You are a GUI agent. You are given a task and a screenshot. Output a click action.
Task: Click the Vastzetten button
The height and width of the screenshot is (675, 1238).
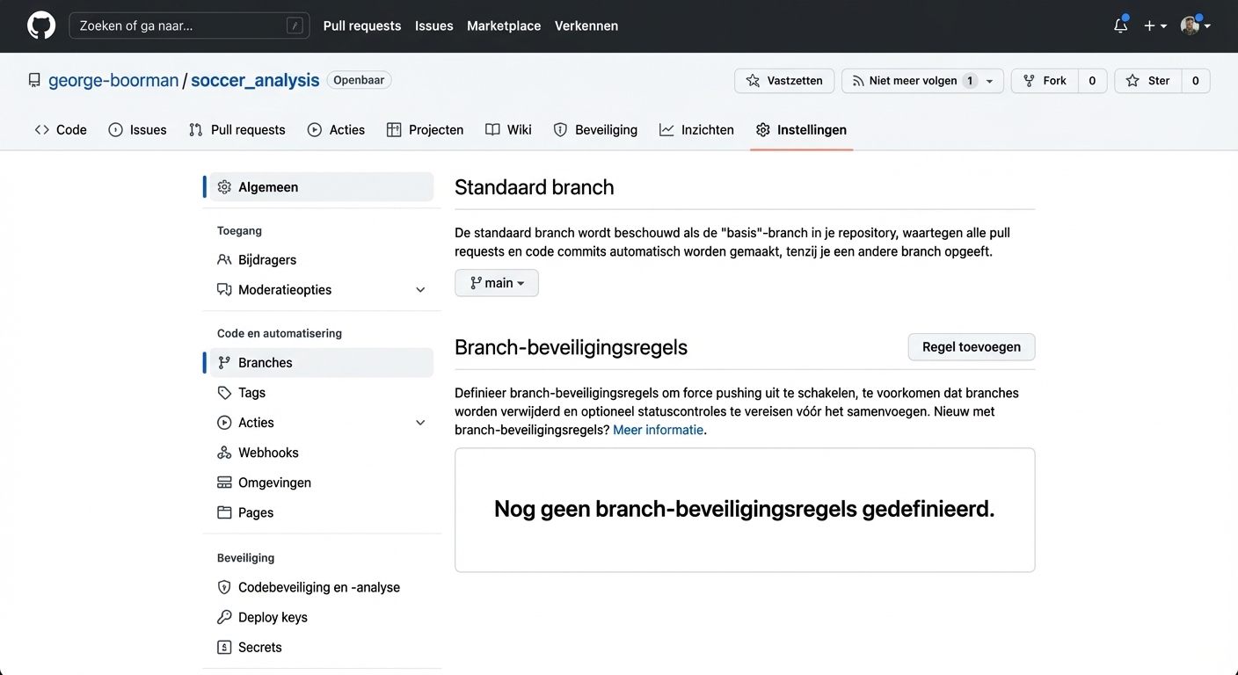pos(783,80)
